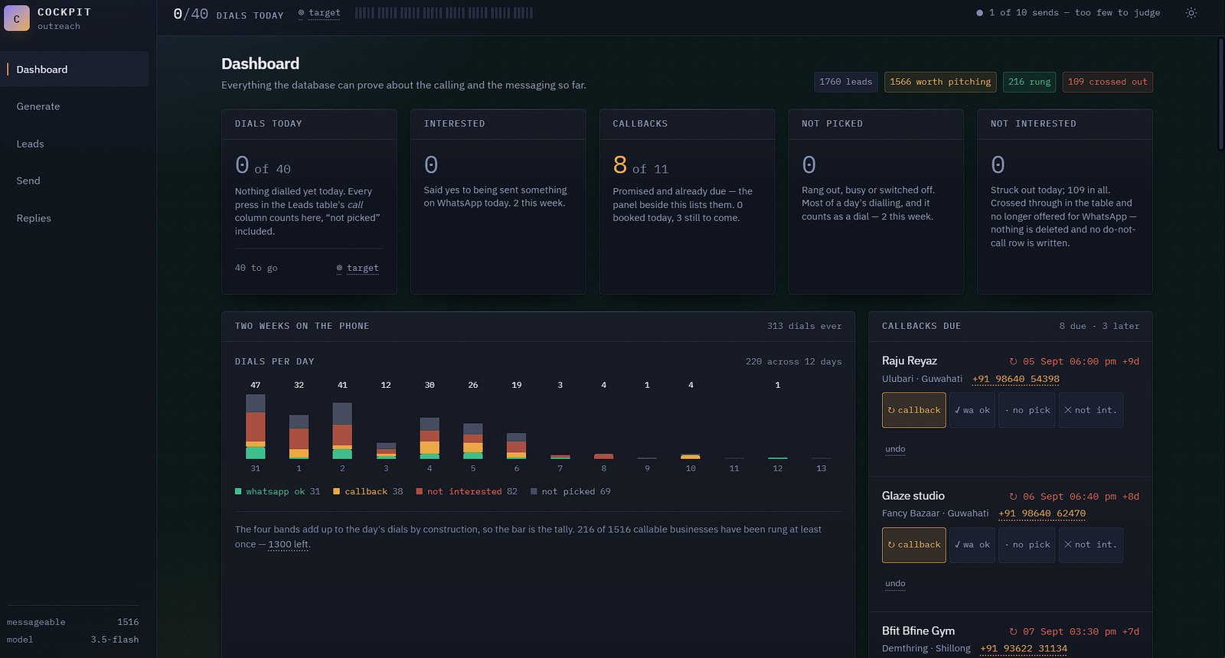Click the green whatsapp ok legend swatch
This screenshot has height=658, width=1225.
pyautogui.click(x=238, y=491)
